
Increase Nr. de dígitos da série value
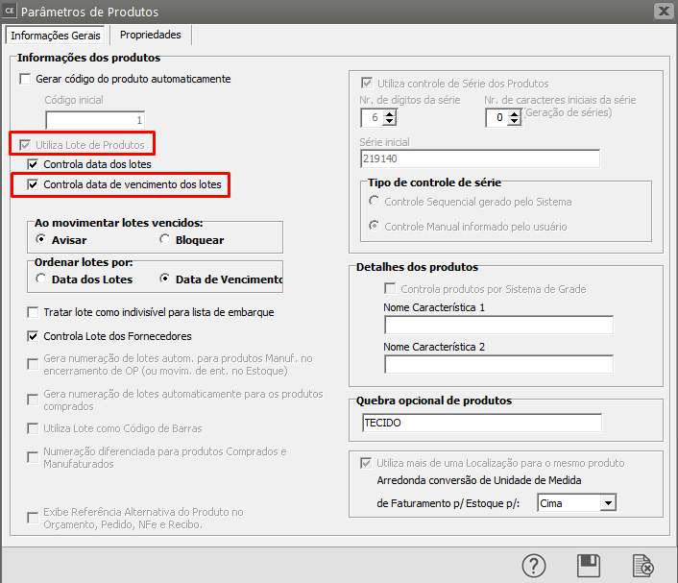coord(389,113)
